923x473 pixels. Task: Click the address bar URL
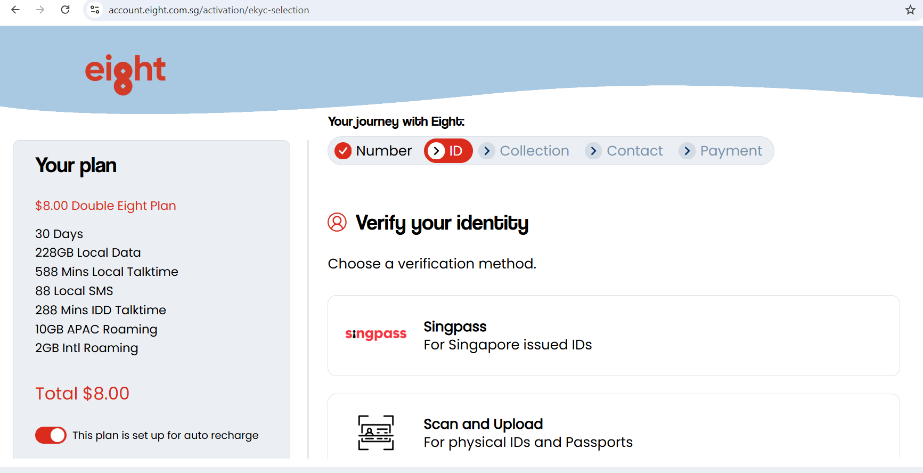point(209,10)
